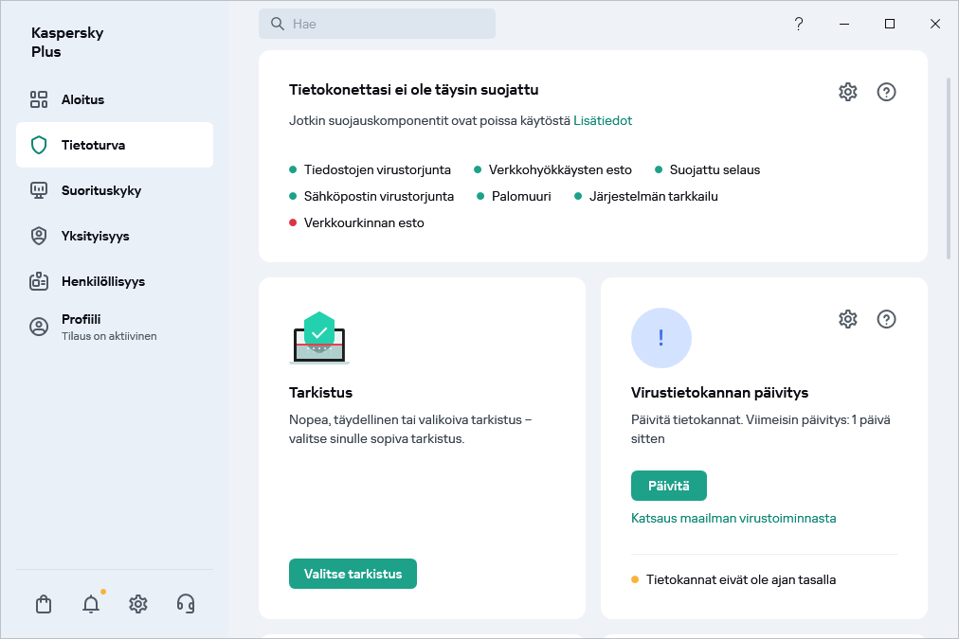Viewport: 959px width, 639px height.
Task: Click the question mark in the title bar
Action: pyautogui.click(x=799, y=24)
